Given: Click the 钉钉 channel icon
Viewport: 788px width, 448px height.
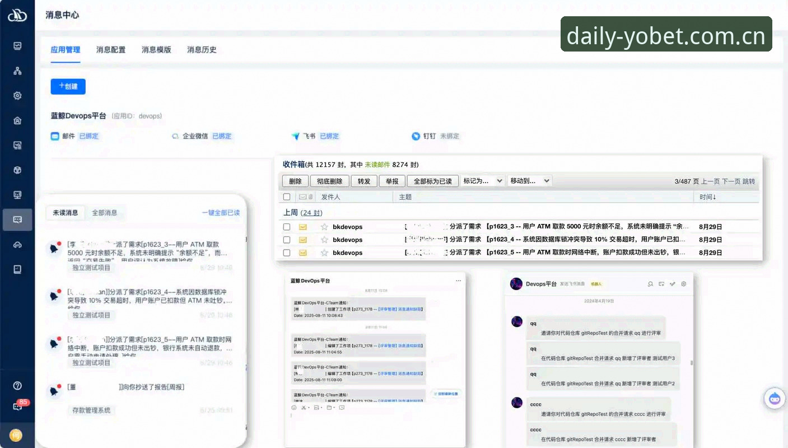Looking at the screenshot, I should click(x=416, y=136).
